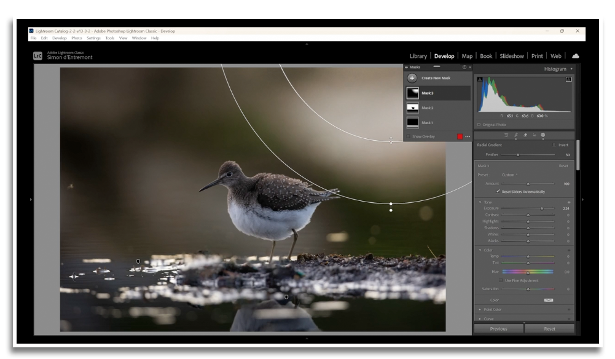This screenshot has height=359, width=615.
Task: Show the left panel with the edge arrow
Action: (x=31, y=200)
